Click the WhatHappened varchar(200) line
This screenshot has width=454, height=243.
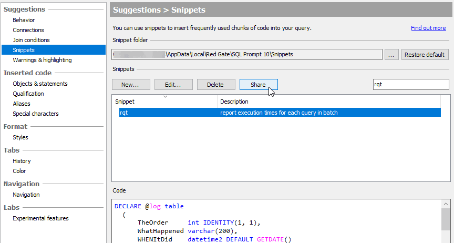coord(188,231)
